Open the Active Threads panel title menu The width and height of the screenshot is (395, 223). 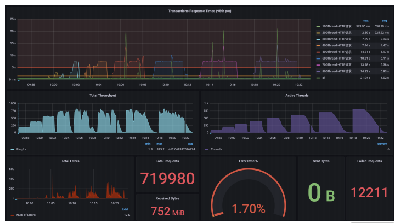coord(297,95)
